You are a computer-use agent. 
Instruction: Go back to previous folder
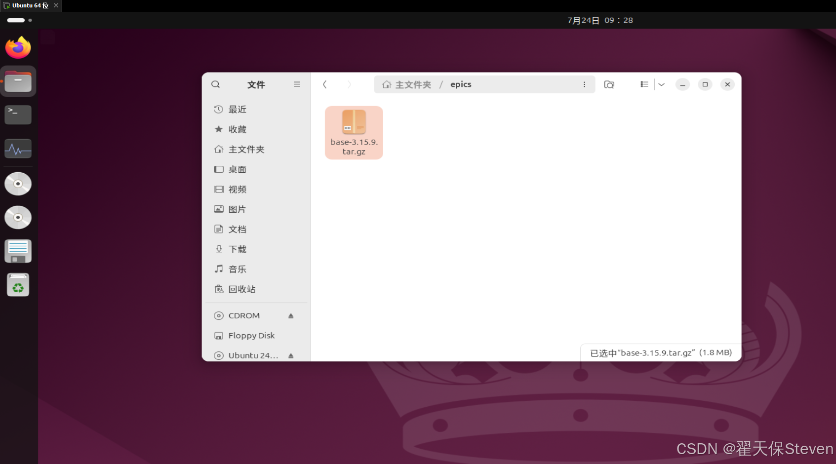(324, 84)
